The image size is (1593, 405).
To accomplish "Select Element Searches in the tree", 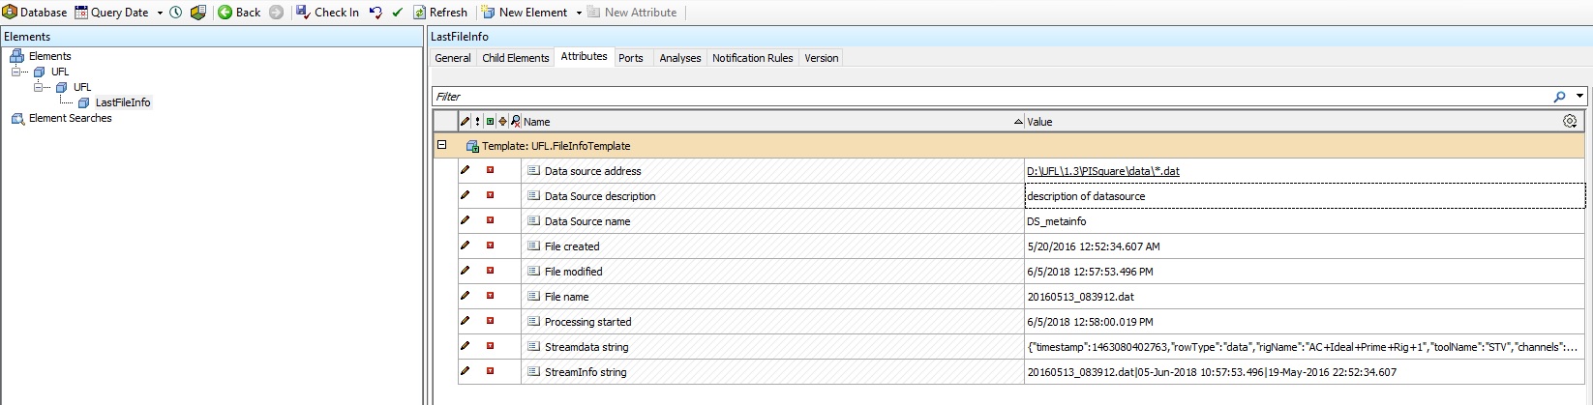I will pos(70,118).
